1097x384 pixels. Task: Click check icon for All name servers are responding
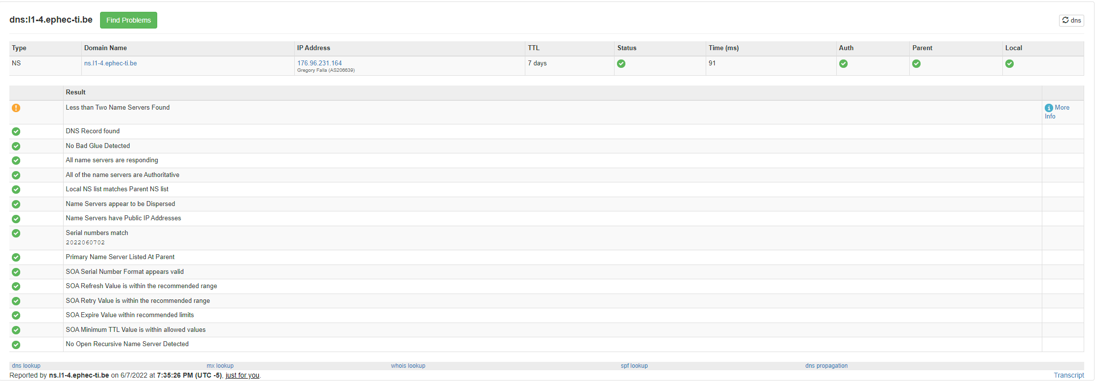pos(16,160)
